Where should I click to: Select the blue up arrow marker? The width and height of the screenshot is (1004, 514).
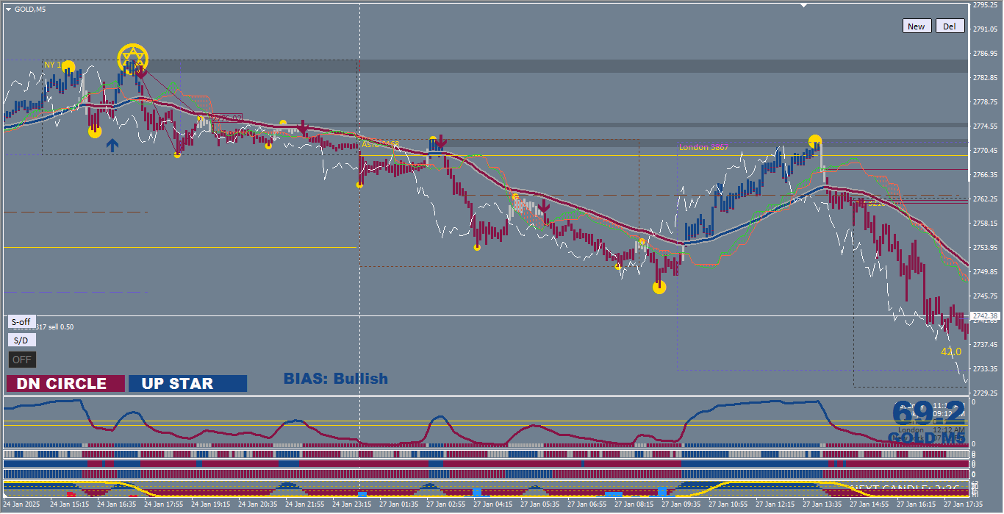[x=112, y=145]
